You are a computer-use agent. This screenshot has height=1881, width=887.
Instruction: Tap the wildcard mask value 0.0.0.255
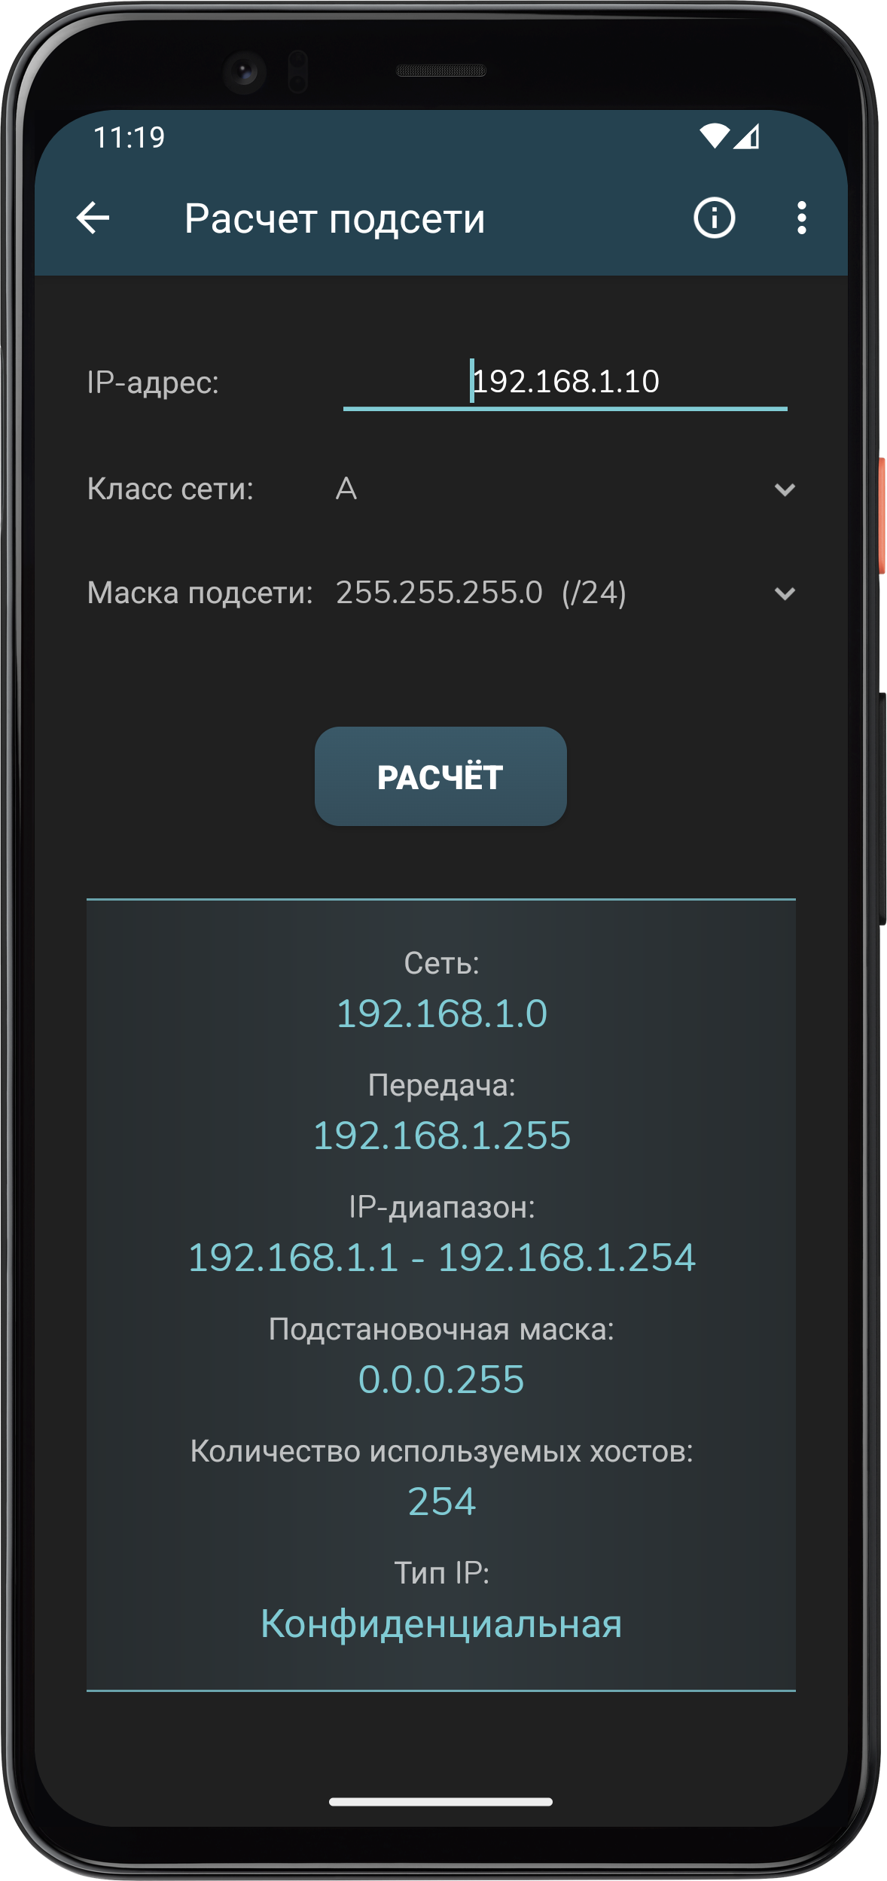[x=442, y=1380]
